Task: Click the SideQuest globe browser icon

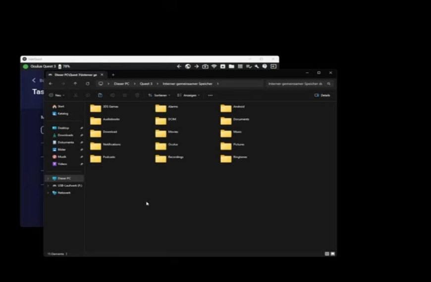Action: point(188,66)
